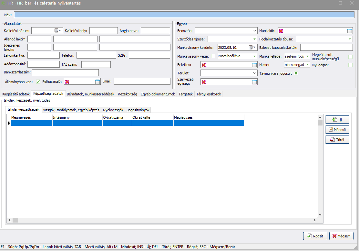The image size is (359, 251).
Task: Click red X in Szervezeti egység field
Action: [x=204, y=82]
